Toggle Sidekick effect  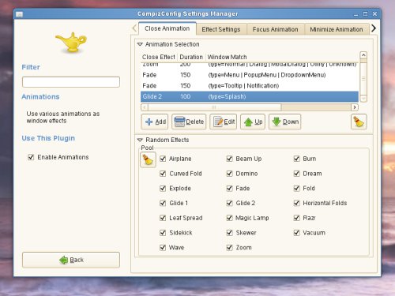click(163, 233)
